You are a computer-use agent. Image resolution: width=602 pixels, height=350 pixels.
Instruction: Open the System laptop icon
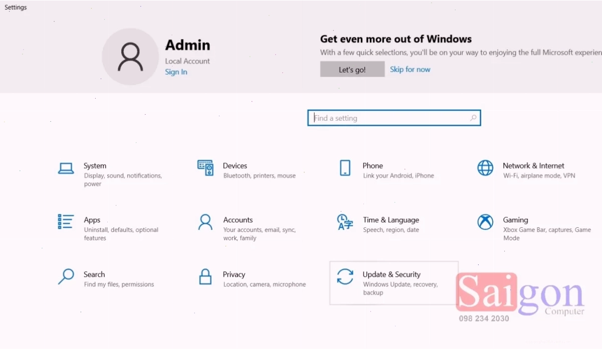66,168
